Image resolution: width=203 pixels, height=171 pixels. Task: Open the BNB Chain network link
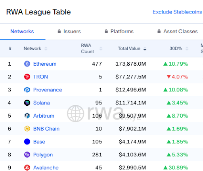46,129
